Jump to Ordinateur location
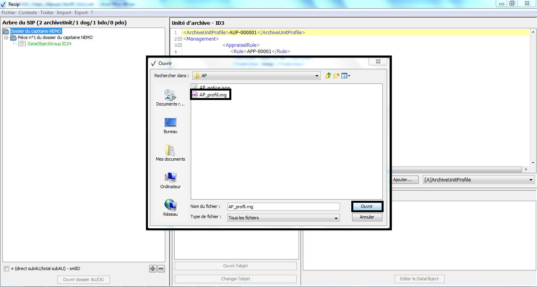This screenshot has width=537, height=287. [x=170, y=180]
